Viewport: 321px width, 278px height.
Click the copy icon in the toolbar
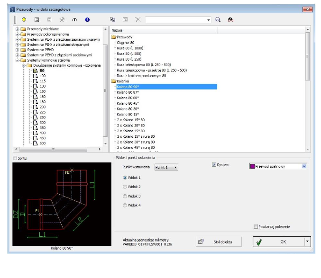pos(113,20)
